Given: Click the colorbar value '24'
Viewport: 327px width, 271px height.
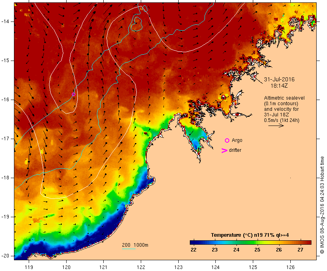Looking at the screenshot, I should click(x=236, y=250).
